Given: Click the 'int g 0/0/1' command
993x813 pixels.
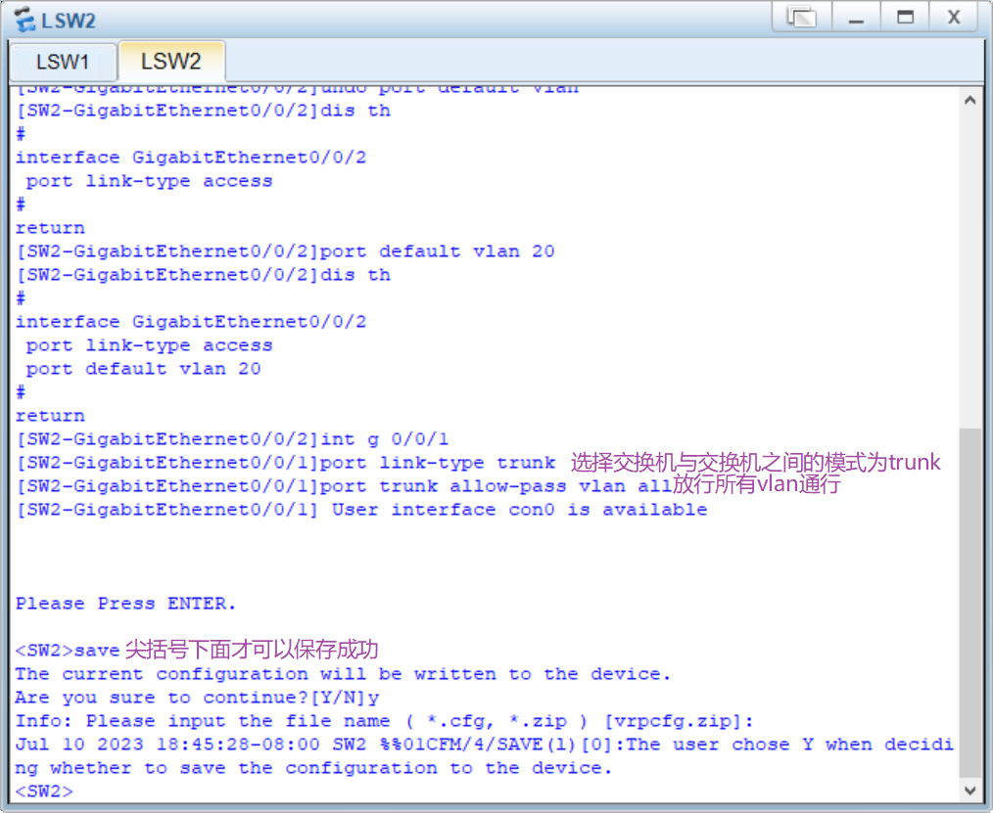Looking at the screenshot, I should pyautogui.click(x=385, y=439).
